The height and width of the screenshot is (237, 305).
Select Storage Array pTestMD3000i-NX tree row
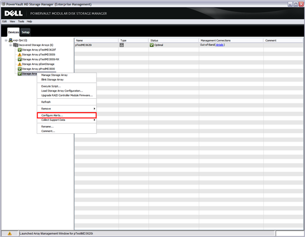coord(40,59)
